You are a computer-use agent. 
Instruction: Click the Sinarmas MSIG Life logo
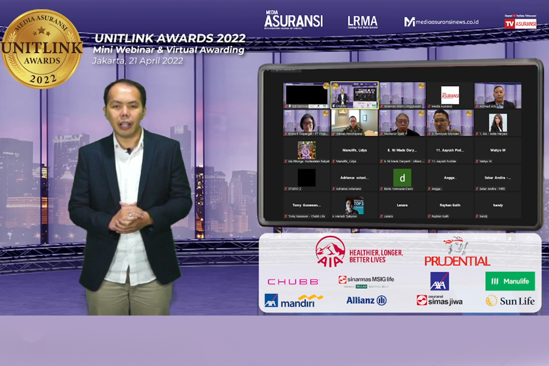pos(366,282)
